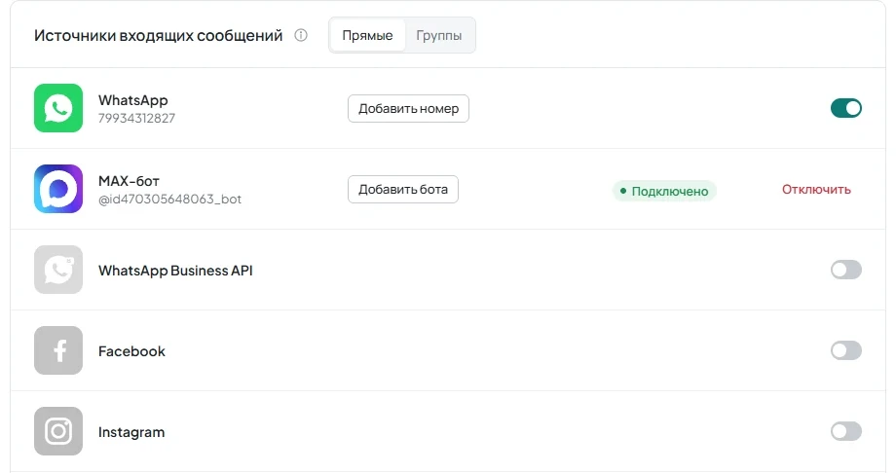Switch to the Группы tab
This screenshot has height=473, width=896.
[439, 35]
